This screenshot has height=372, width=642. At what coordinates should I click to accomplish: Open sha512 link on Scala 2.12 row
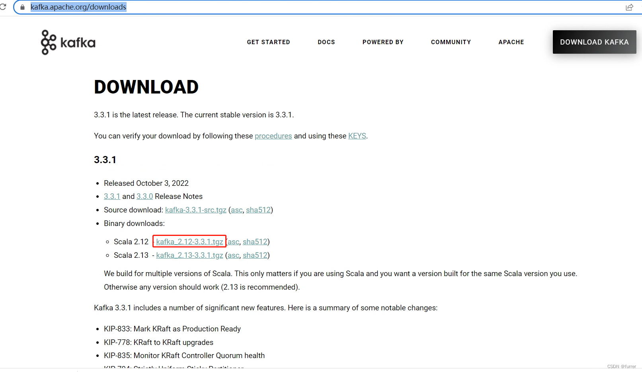pyautogui.click(x=255, y=242)
